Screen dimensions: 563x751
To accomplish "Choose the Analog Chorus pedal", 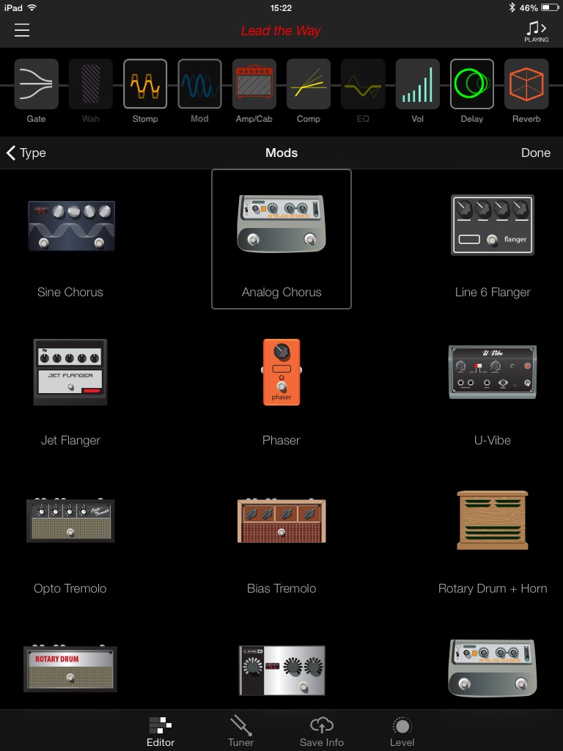I will [x=281, y=224].
